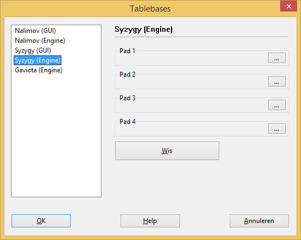This screenshot has width=301, height=240.
Task: Select Gaviota (Engine) in the list
Action: (x=38, y=70)
